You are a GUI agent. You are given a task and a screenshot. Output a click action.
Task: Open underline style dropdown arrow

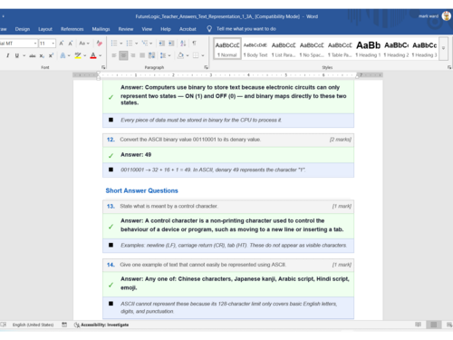point(24,55)
